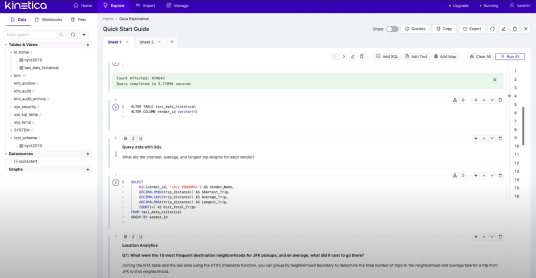
Task: Click the Add SQL button
Action: [x=387, y=56]
